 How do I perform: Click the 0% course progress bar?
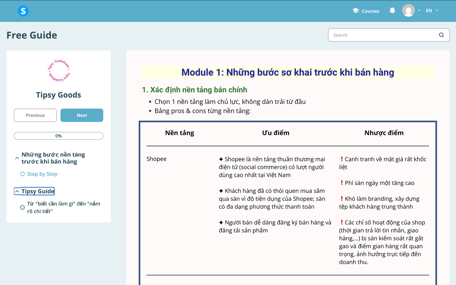pyautogui.click(x=59, y=136)
